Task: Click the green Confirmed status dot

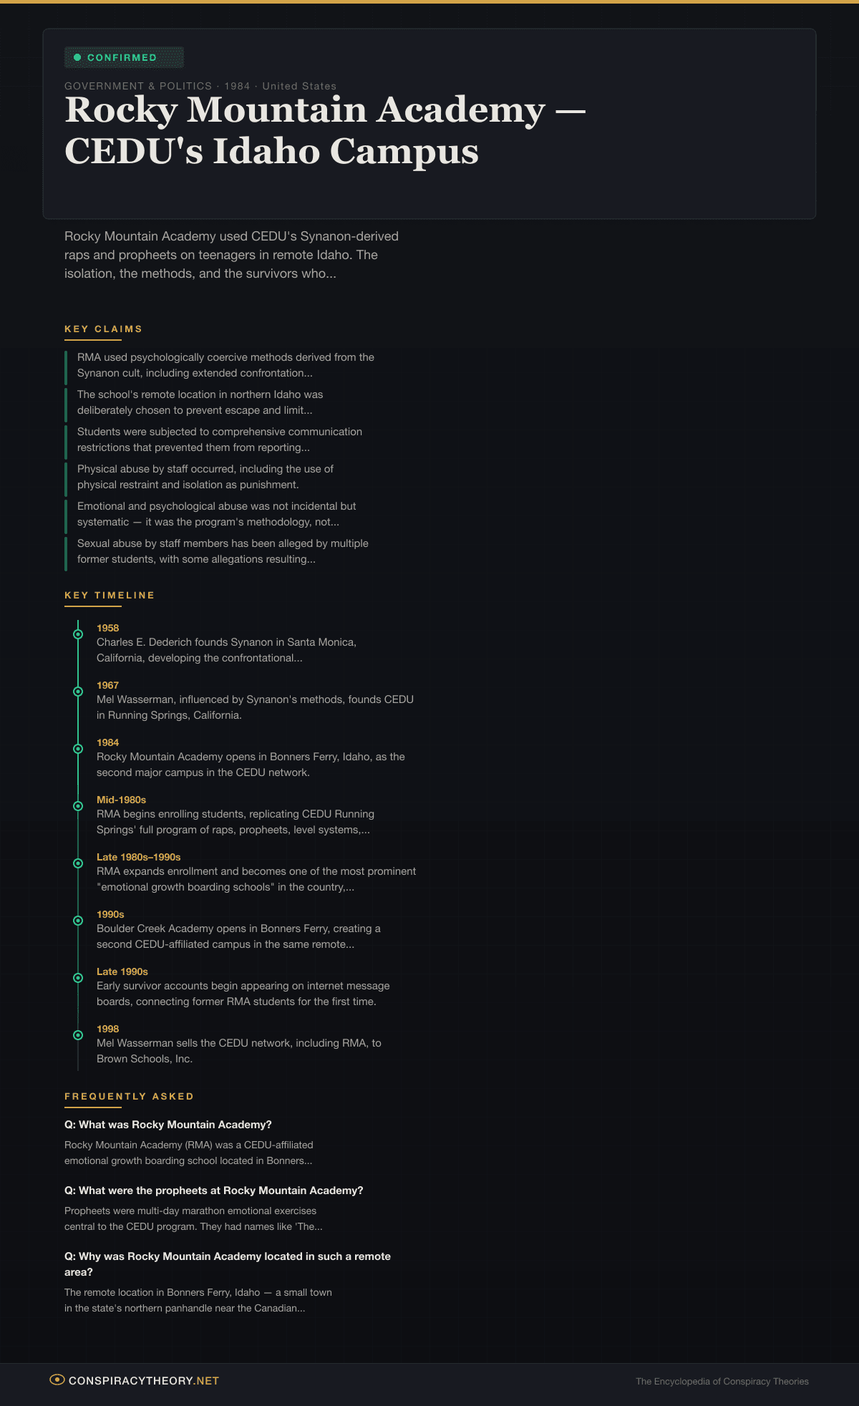Action: (77, 57)
